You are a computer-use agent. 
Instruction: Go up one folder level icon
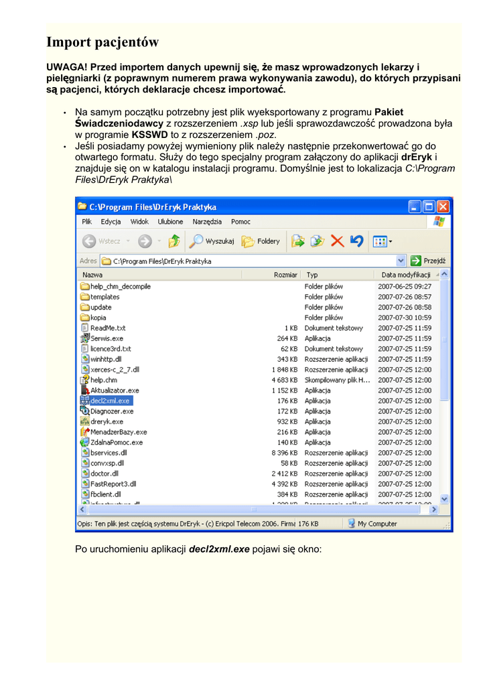174,241
